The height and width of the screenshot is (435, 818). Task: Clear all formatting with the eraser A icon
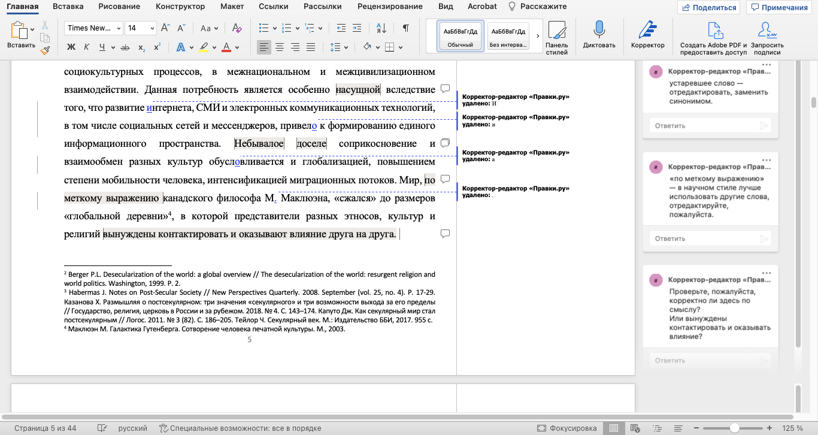tap(237, 28)
